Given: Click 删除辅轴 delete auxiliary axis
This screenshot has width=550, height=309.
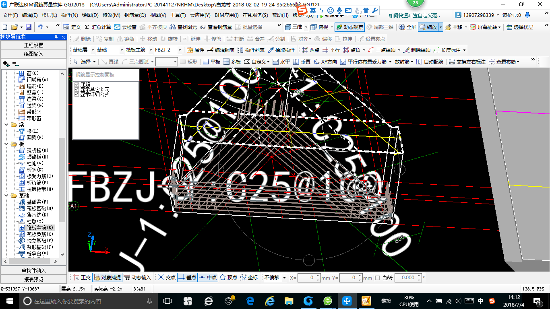Looking at the screenshot, I should pos(416,50).
